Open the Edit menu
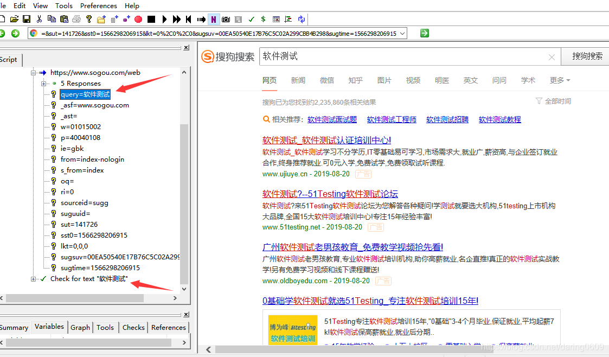609x357 pixels. [x=20, y=6]
